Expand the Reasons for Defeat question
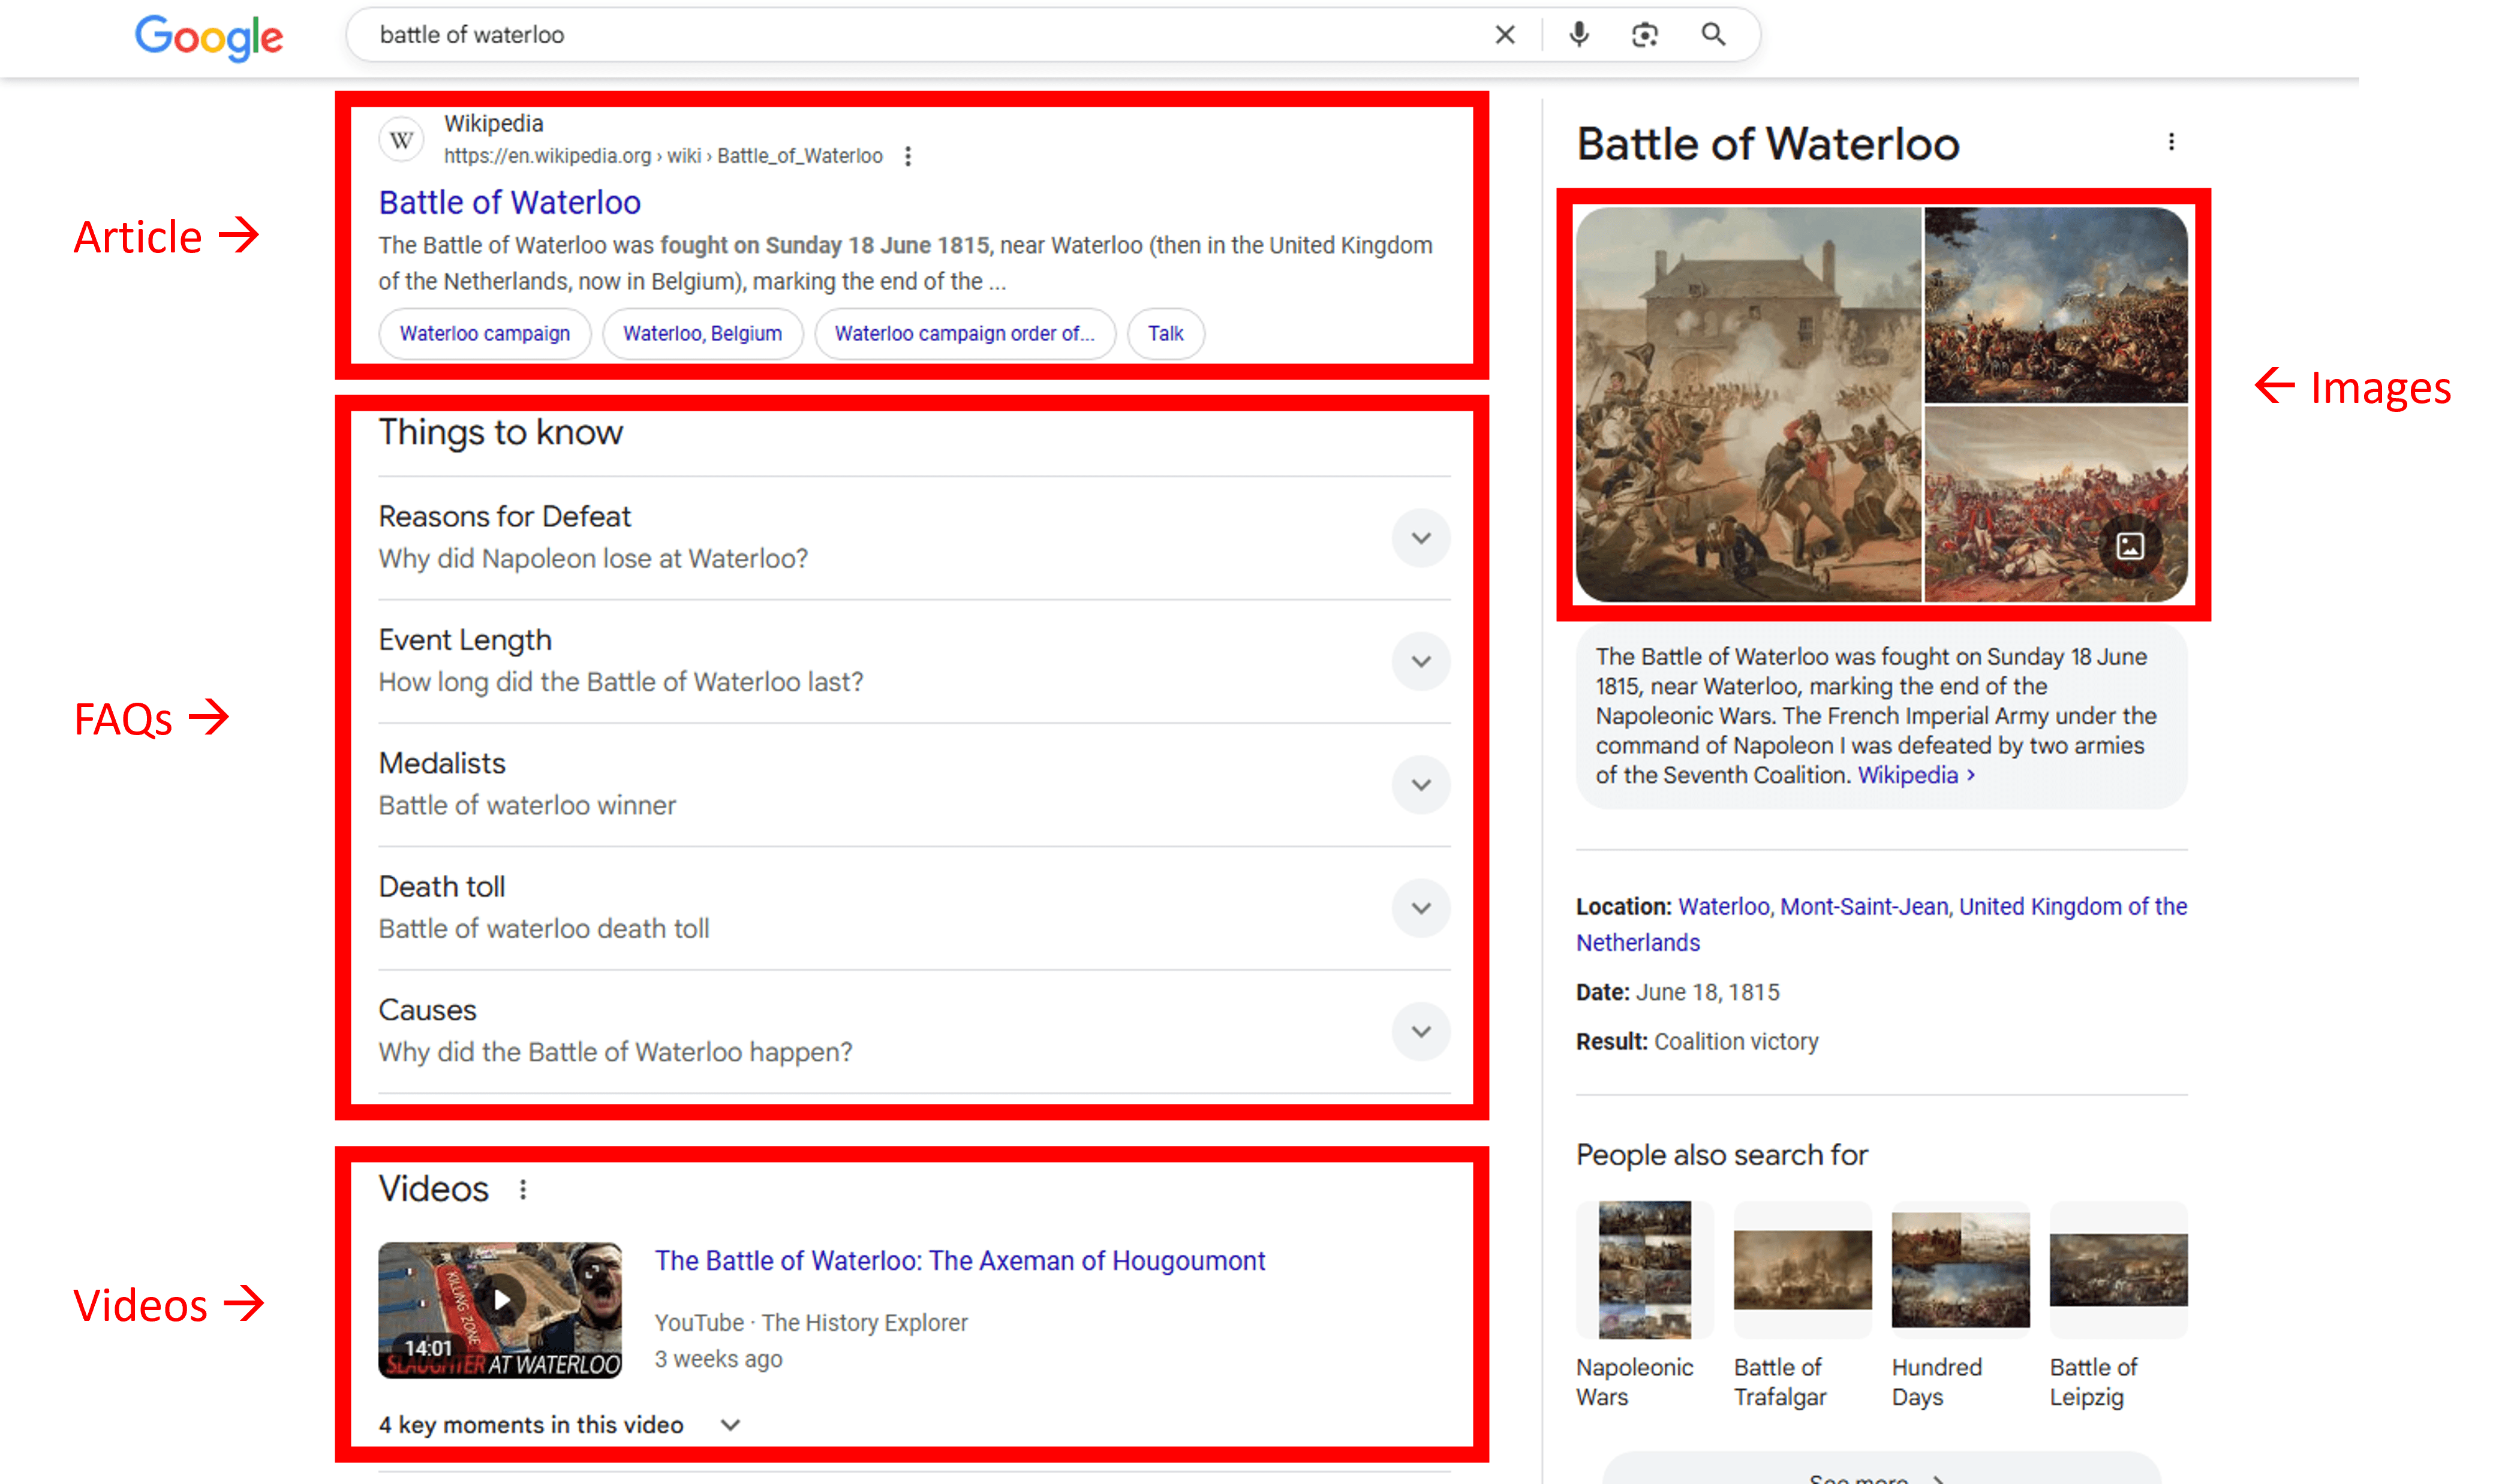The height and width of the screenshot is (1484, 2499). tap(1420, 538)
